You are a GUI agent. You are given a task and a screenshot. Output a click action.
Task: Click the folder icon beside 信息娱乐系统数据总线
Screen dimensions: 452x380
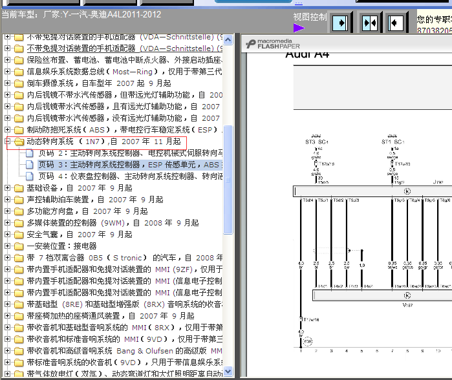[19, 72]
